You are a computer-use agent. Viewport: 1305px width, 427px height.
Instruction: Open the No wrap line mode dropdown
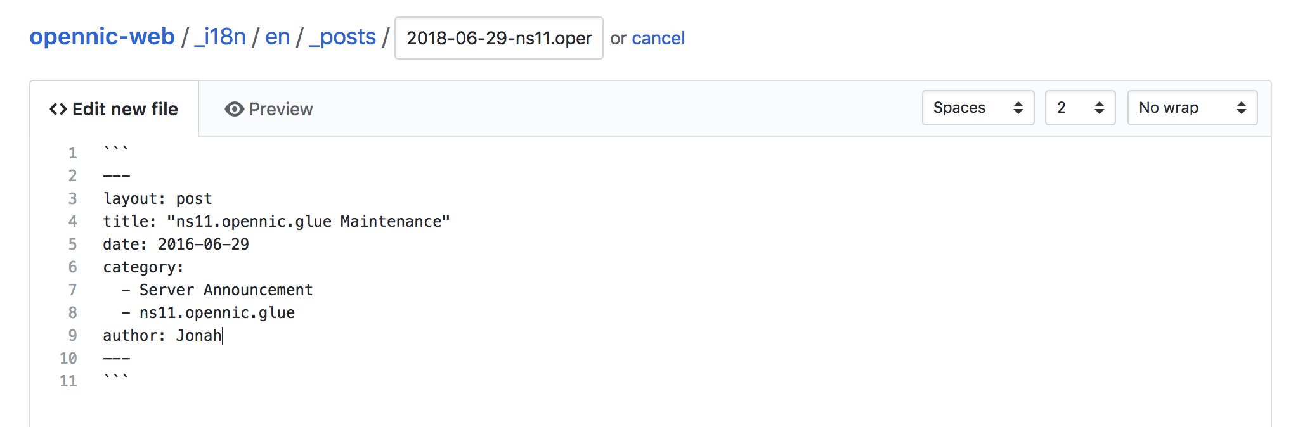pyautogui.click(x=1191, y=108)
